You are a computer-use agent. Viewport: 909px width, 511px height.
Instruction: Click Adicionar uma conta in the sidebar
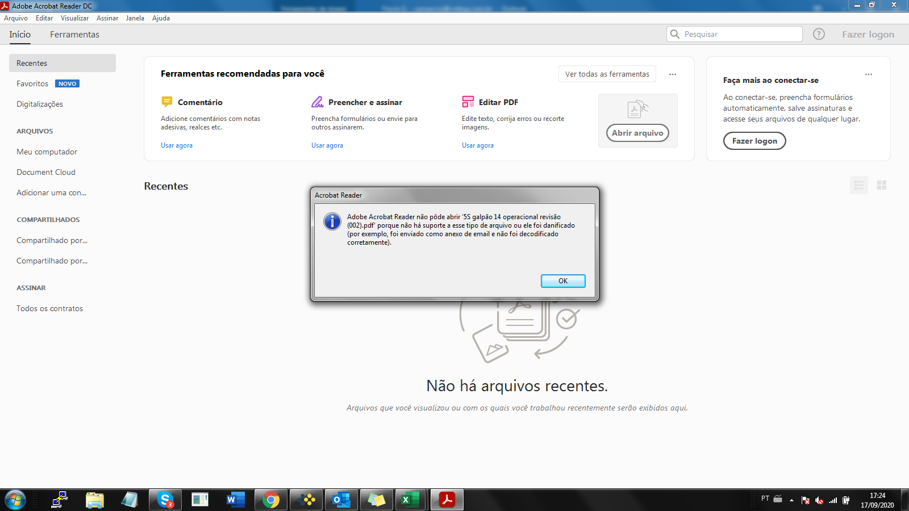52,192
